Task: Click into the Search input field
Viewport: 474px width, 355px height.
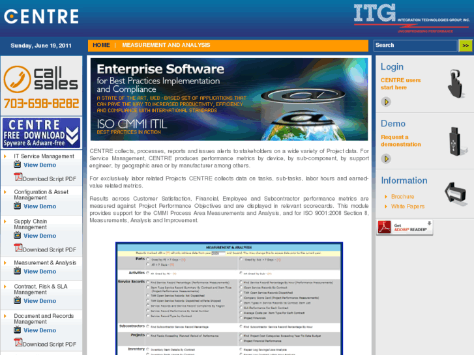Action: (415, 46)
